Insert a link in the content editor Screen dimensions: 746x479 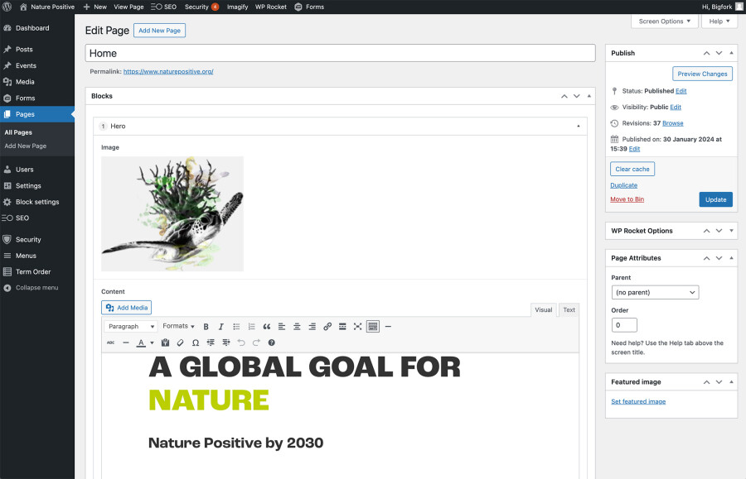tap(327, 326)
